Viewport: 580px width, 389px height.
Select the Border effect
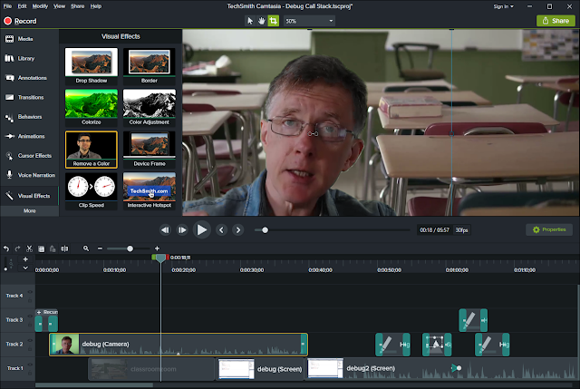[150, 66]
